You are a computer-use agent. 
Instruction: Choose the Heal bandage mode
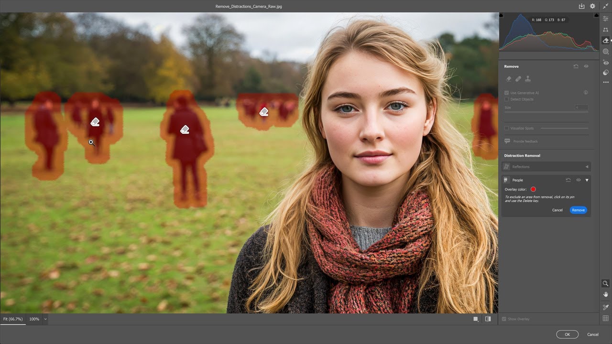click(518, 79)
